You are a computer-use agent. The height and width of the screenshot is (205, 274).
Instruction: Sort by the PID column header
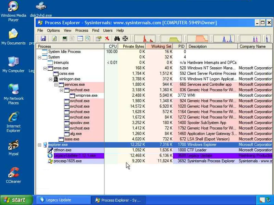tap(180, 46)
